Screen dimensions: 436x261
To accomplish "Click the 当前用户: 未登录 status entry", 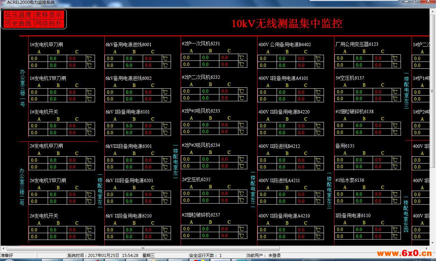I will pyautogui.click(x=264, y=255).
